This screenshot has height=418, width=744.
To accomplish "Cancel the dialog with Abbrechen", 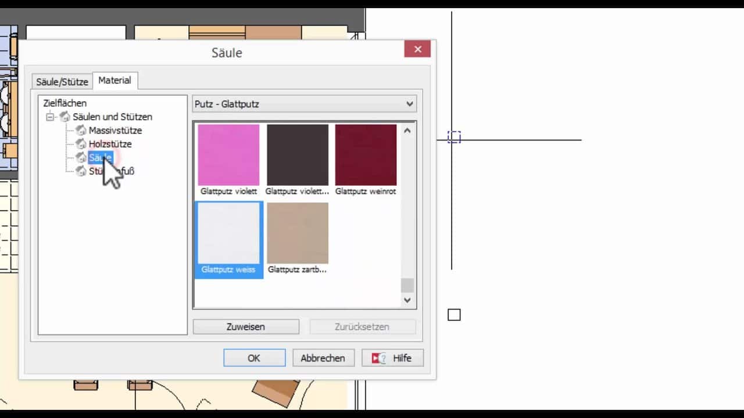I will (323, 358).
